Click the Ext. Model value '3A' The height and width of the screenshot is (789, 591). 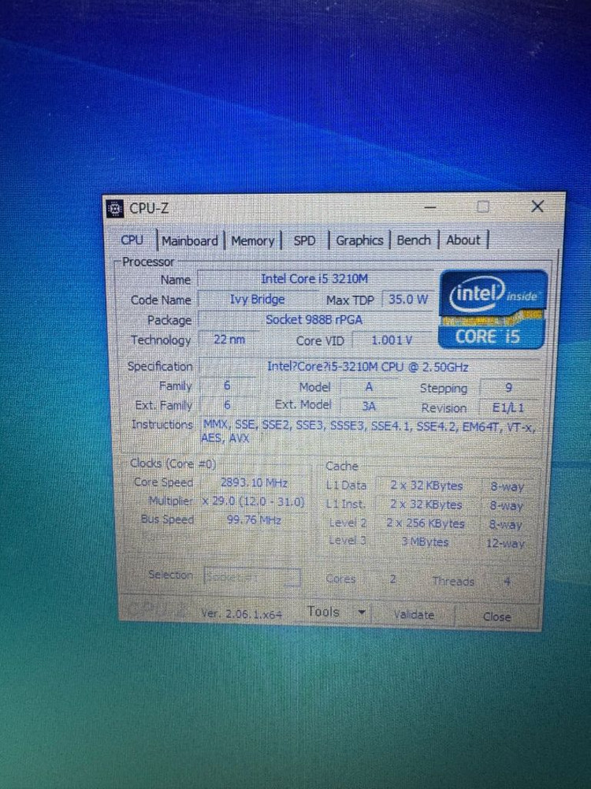369,406
